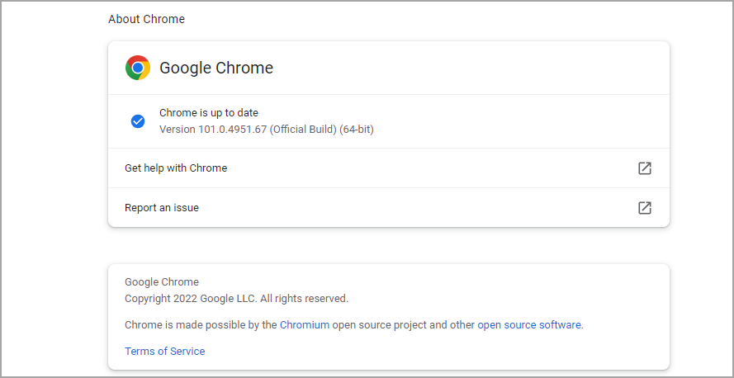Click the blue up-to-date checkmark icon
The width and height of the screenshot is (734, 378).
click(138, 121)
